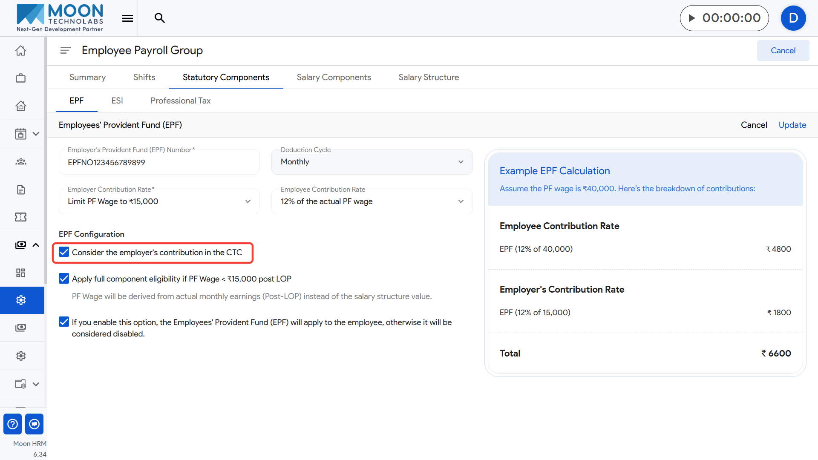
Task: Click the blue help question-mark button
Action: click(x=13, y=424)
